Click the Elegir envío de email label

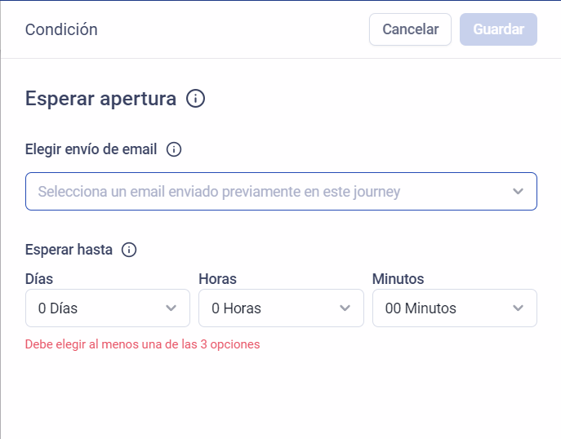[91, 149]
